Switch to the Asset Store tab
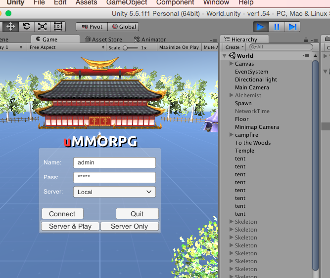 click(x=103, y=40)
